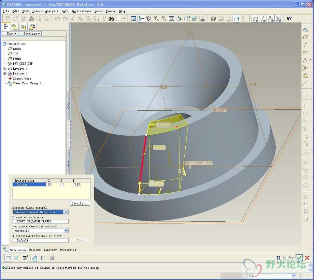The height and width of the screenshot is (280, 314).
Task: Click the Direction reference field
Action: pos(41,221)
